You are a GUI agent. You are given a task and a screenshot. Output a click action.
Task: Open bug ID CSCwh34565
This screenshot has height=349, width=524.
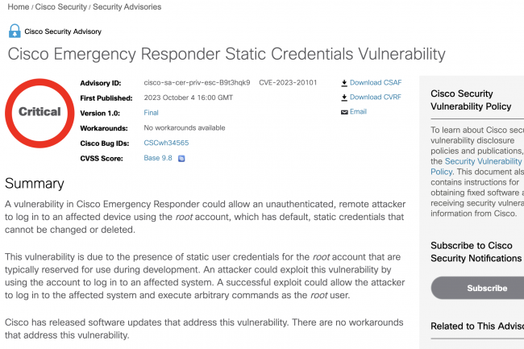pos(166,143)
